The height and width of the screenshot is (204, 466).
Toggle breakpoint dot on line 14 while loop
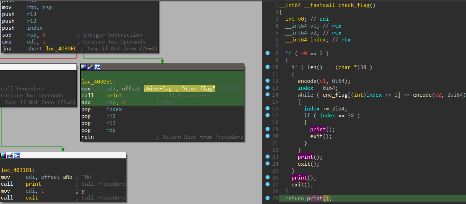[267, 95]
